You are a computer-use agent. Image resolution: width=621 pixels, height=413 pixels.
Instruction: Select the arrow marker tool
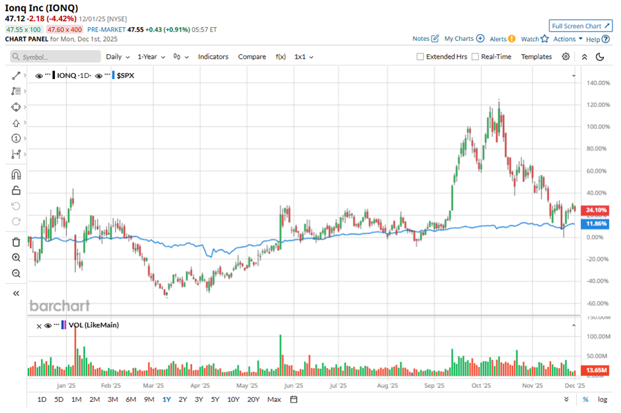coord(16,123)
